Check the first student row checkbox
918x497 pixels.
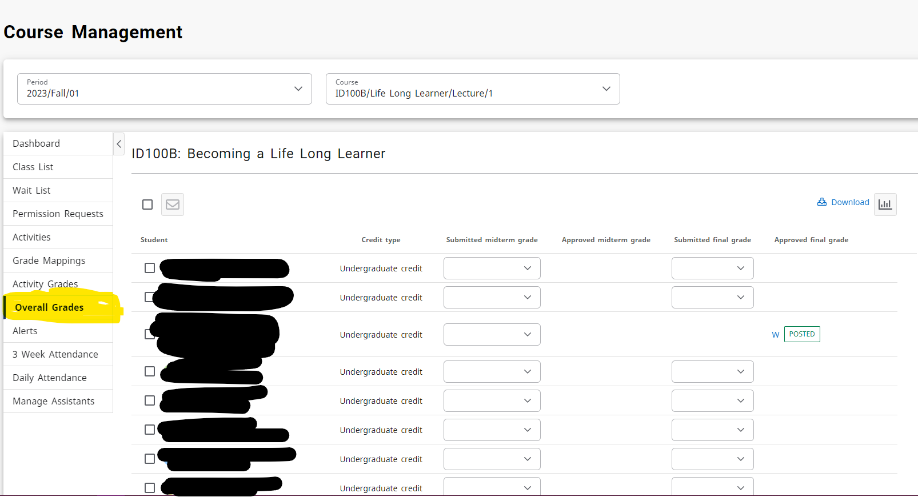point(150,268)
